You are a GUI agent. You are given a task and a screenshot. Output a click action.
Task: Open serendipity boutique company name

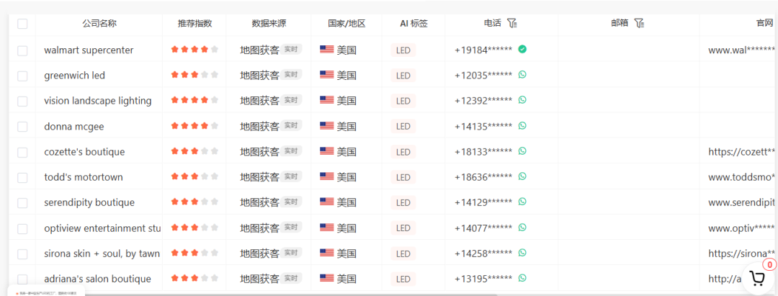pos(89,203)
